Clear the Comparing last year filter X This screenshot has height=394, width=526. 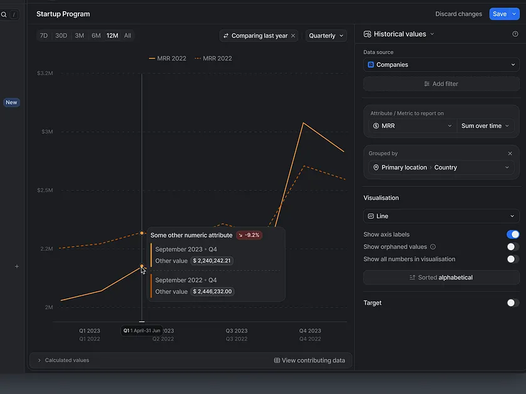293,36
